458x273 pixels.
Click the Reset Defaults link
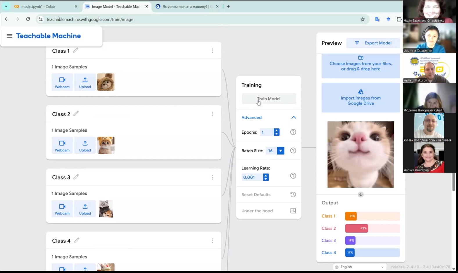(256, 195)
